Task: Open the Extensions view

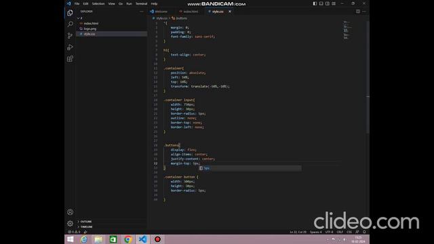Action: point(70,59)
